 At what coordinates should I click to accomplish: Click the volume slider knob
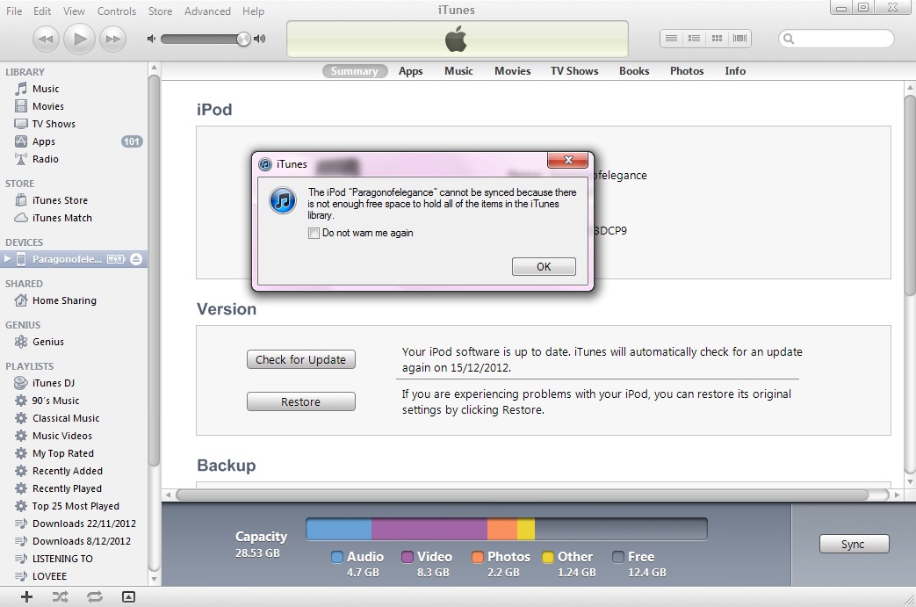coord(243,39)
